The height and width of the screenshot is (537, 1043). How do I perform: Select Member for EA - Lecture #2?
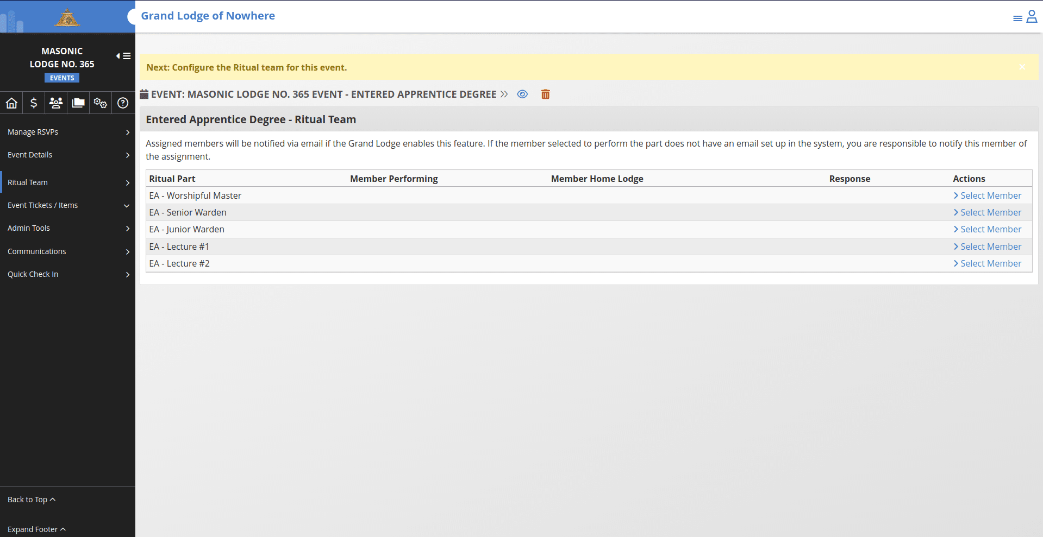pos(988,263)
